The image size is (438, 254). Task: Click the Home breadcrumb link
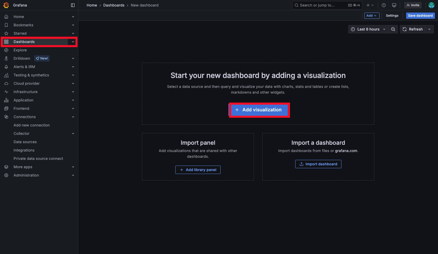(x=92, y=5)
